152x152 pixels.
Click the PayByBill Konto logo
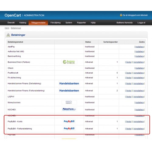click(69, 121)
